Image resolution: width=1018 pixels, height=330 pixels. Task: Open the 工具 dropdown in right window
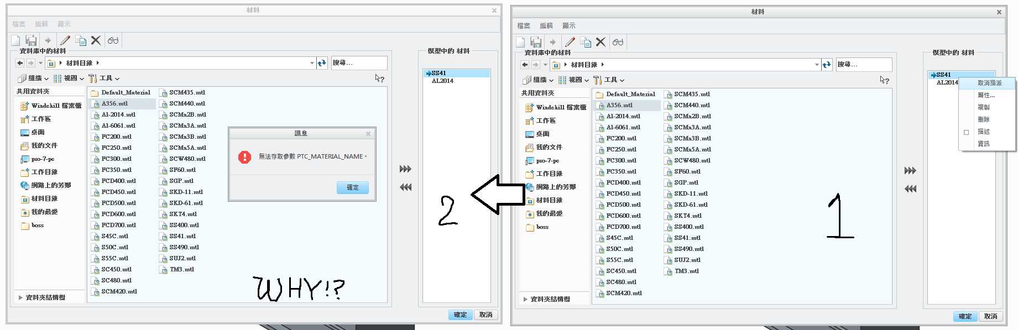[x=609, y=80]
